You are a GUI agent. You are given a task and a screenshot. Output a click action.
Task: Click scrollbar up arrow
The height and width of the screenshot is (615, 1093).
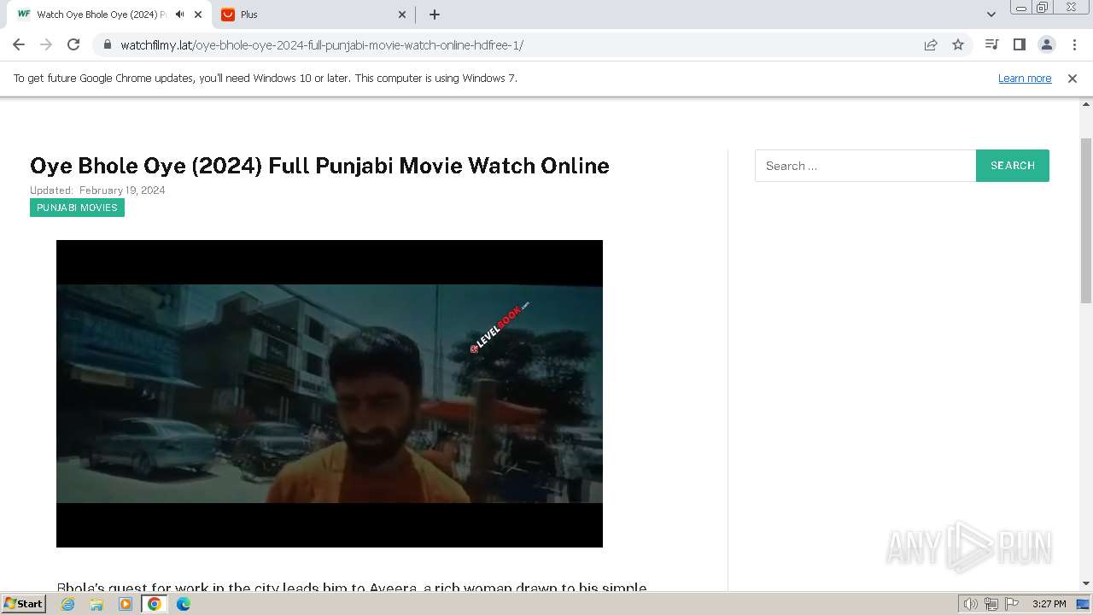(x=1086, y=103)
